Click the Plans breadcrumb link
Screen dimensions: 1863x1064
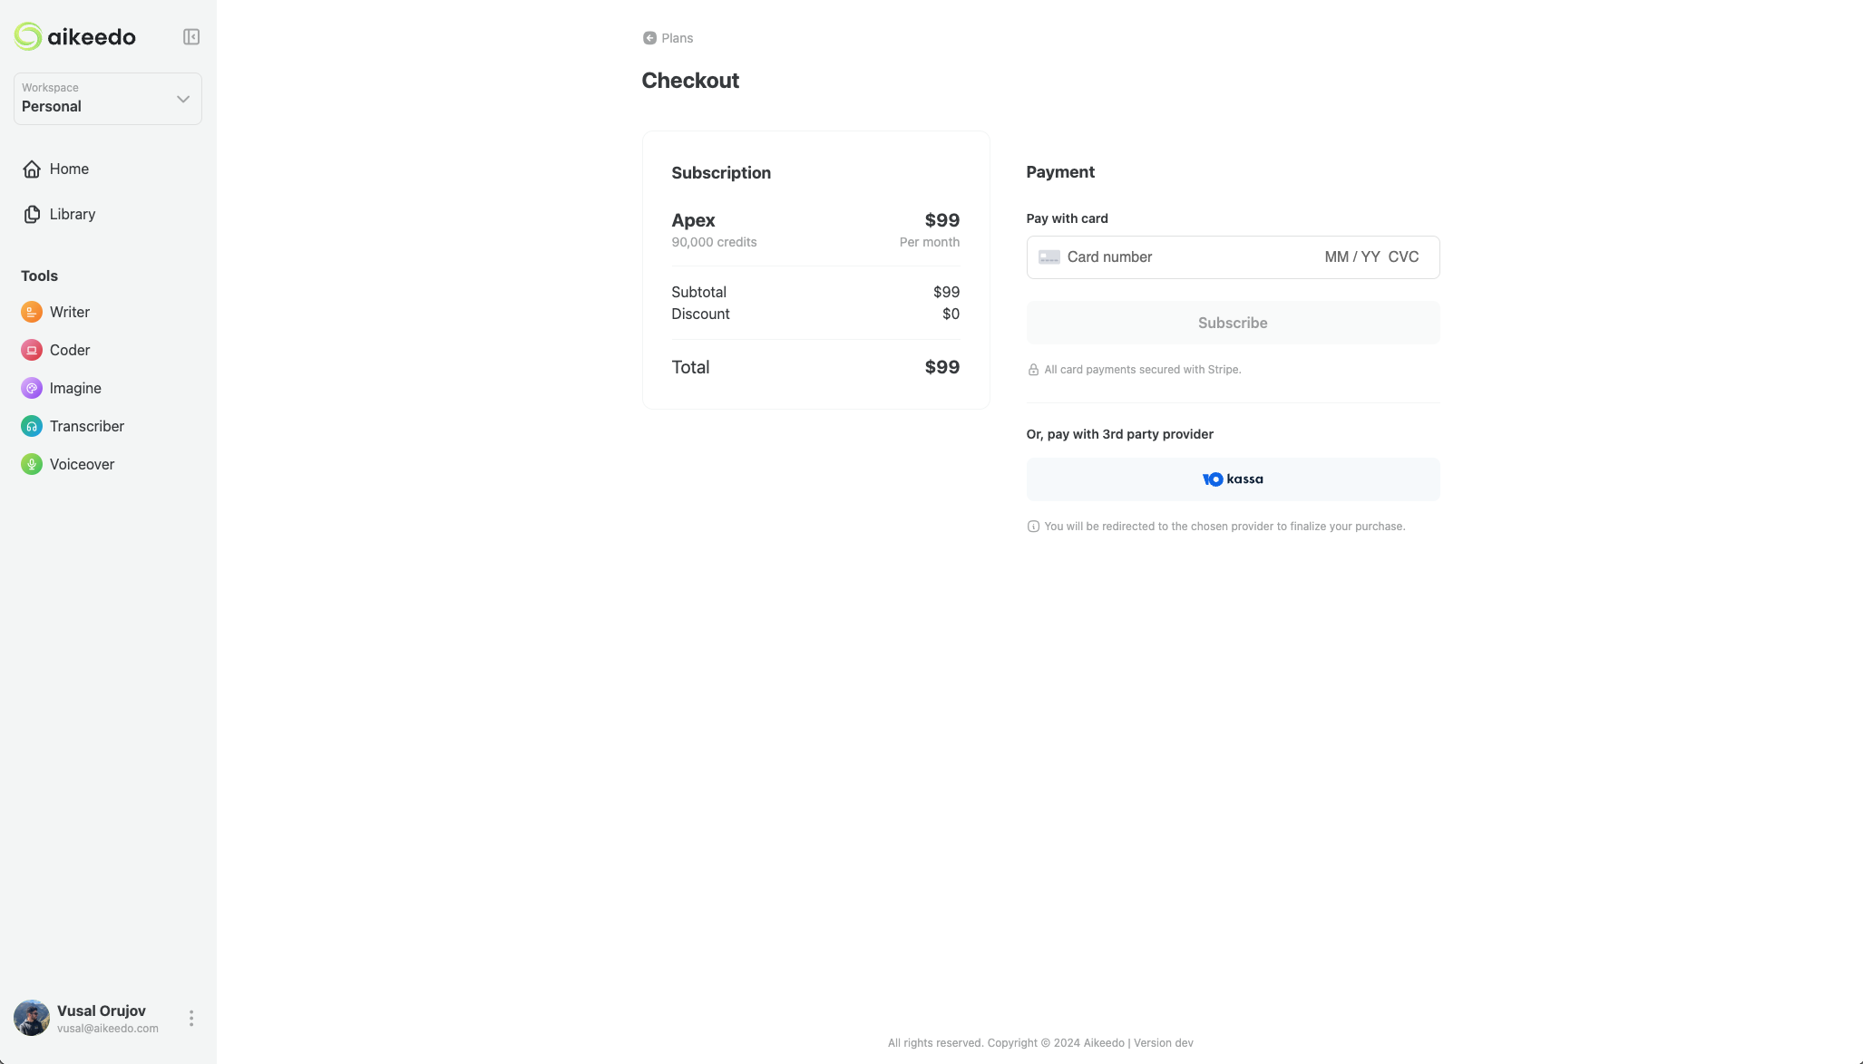tap(678, 38)
